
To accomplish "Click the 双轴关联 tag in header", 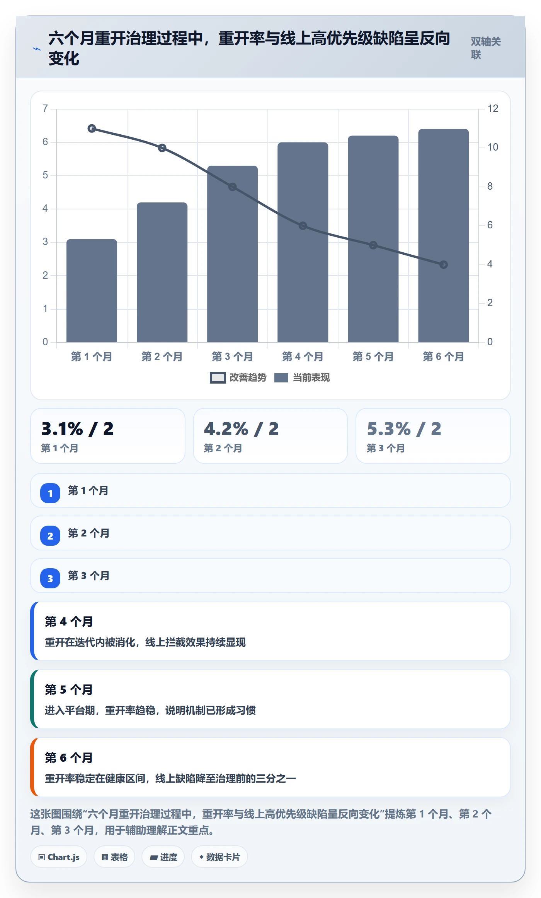I will [486, 48].
